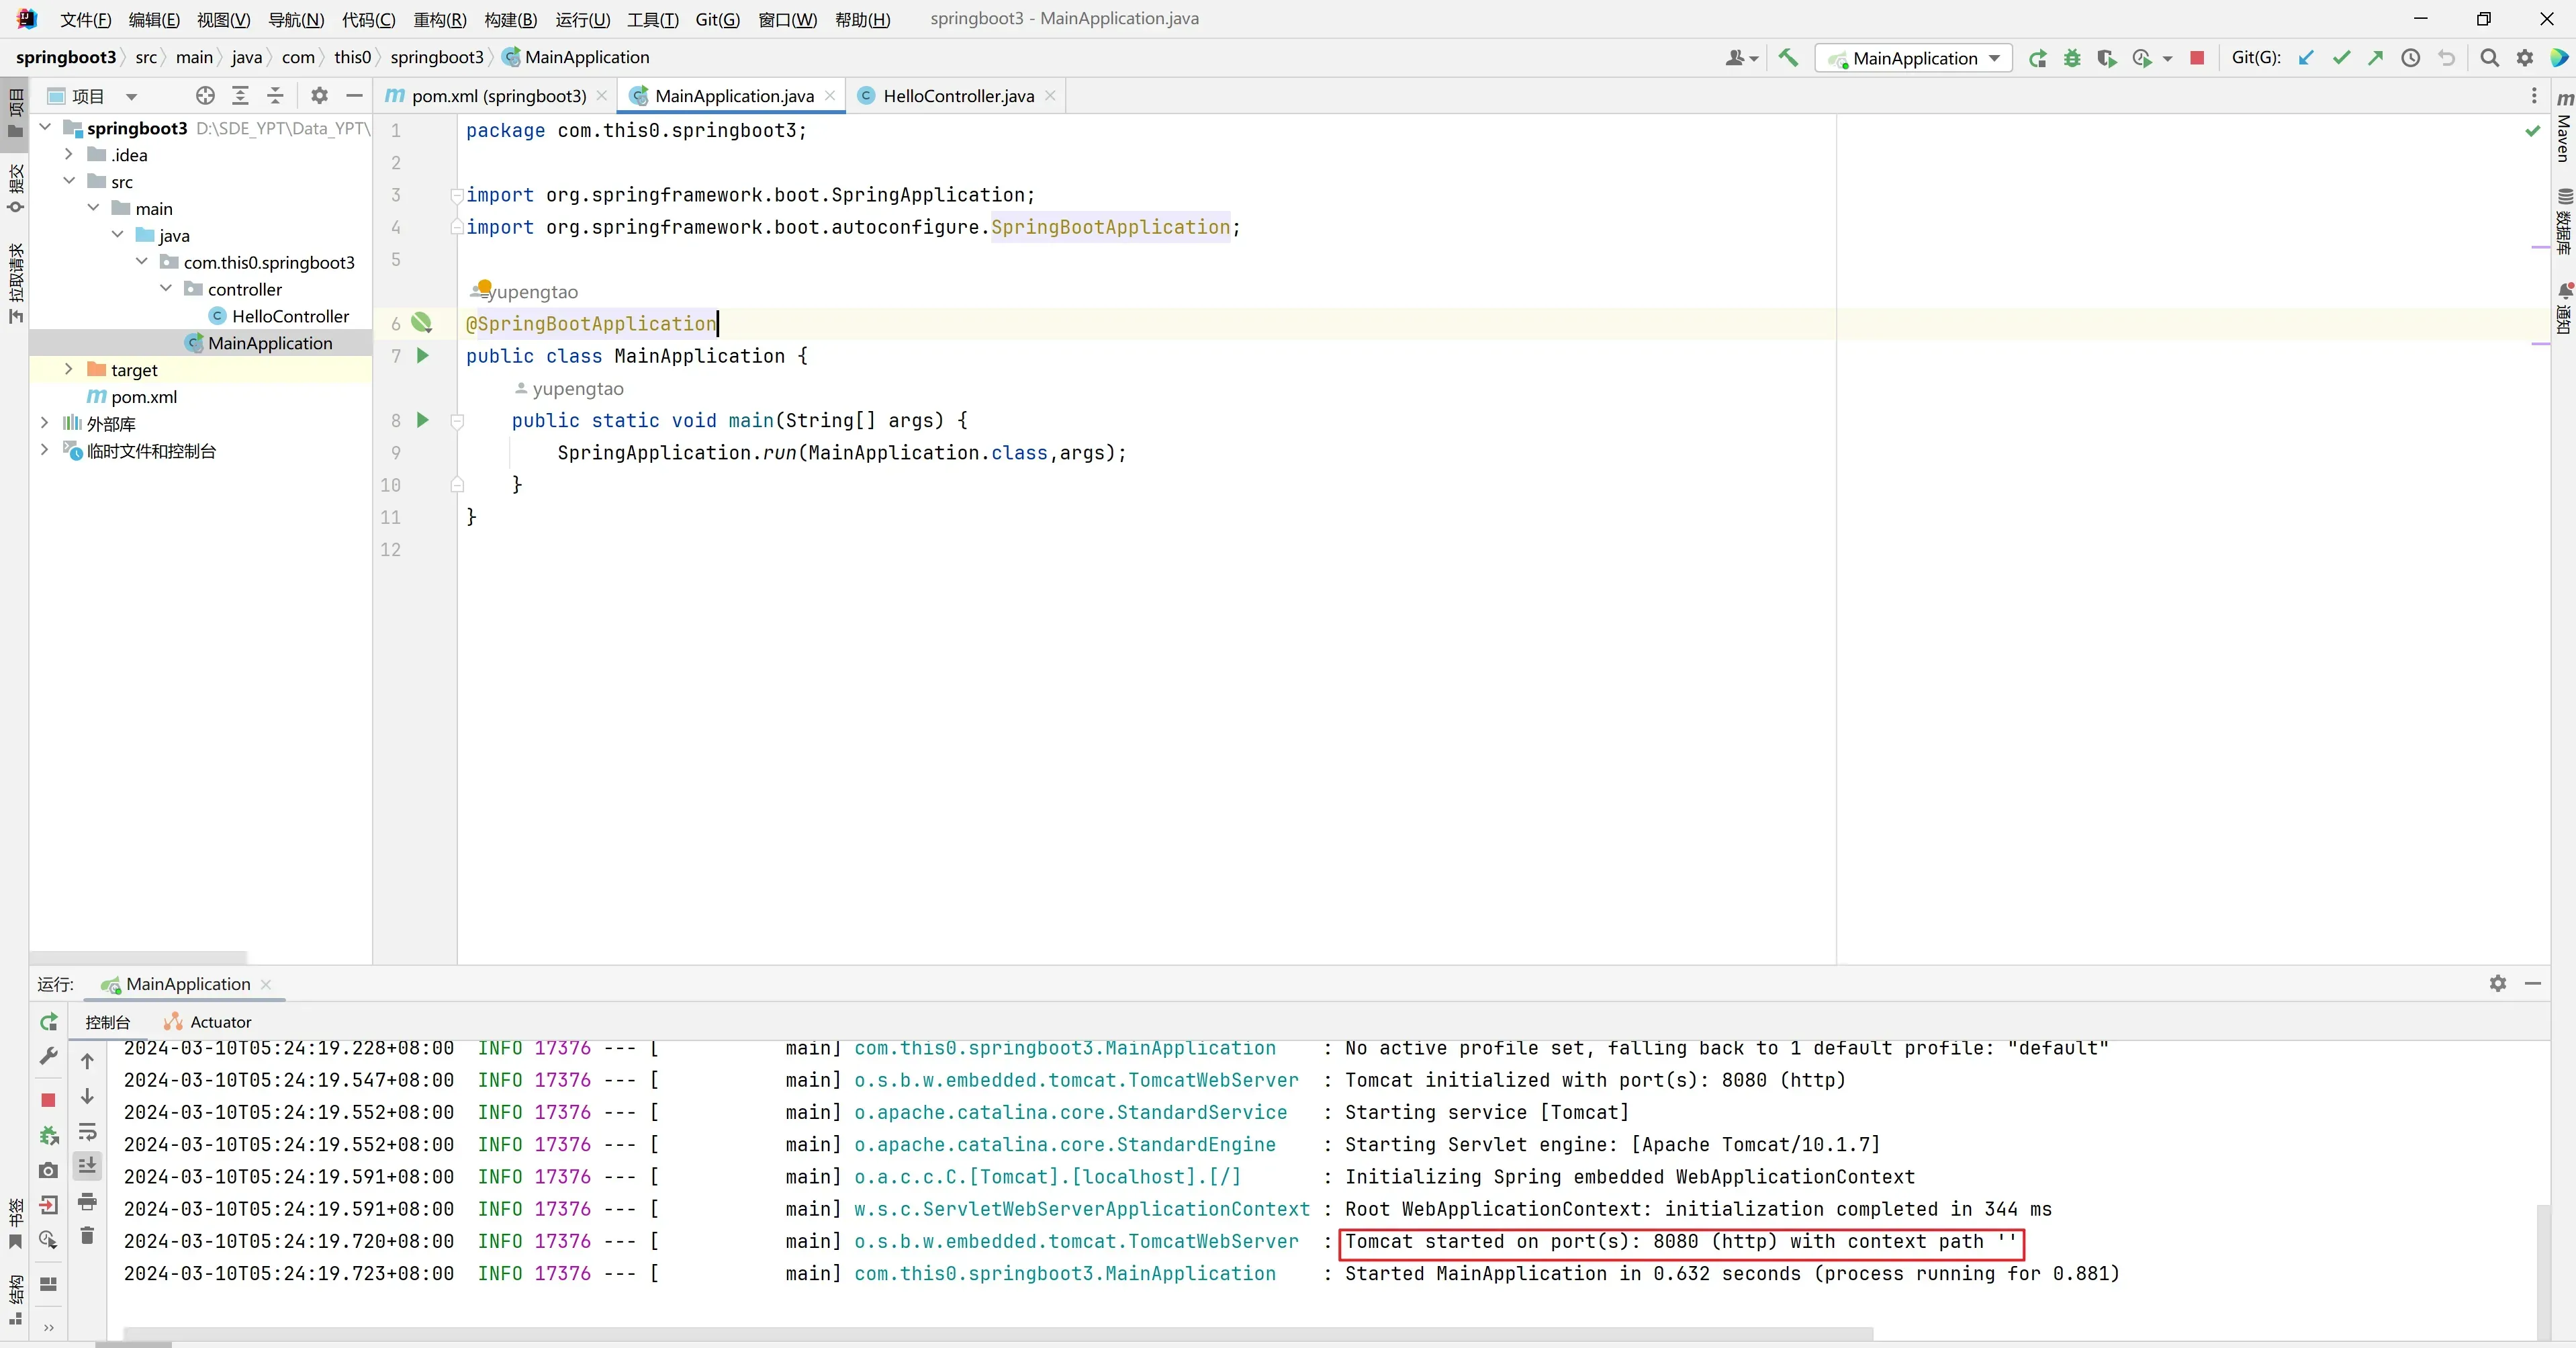This screenshot has height=1348, width=2576.
Task: Click the Run gutter arrow beside main method
Action: coord(423,420)
